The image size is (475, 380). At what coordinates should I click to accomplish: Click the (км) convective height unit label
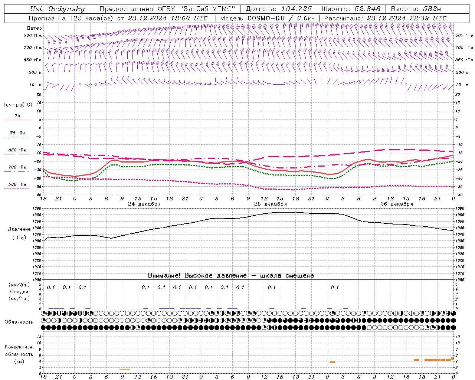click(19, 362)
